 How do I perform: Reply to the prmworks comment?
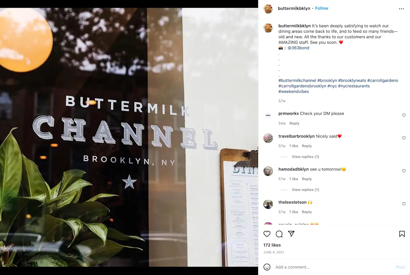pyautogui.click(x=294, y=123)
